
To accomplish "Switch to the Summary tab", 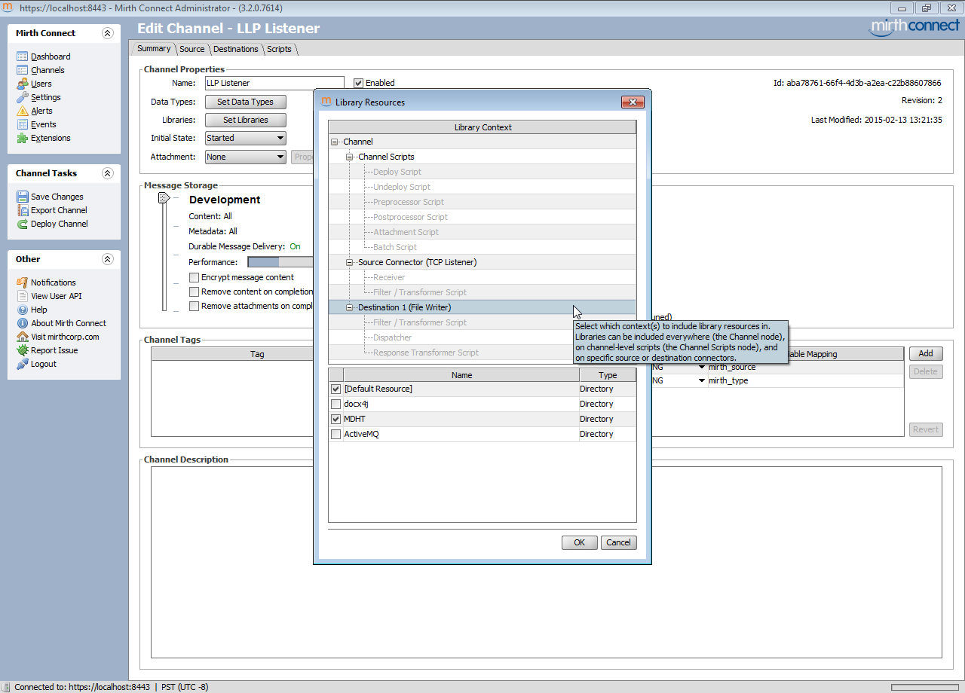I will tap(154, 48).
